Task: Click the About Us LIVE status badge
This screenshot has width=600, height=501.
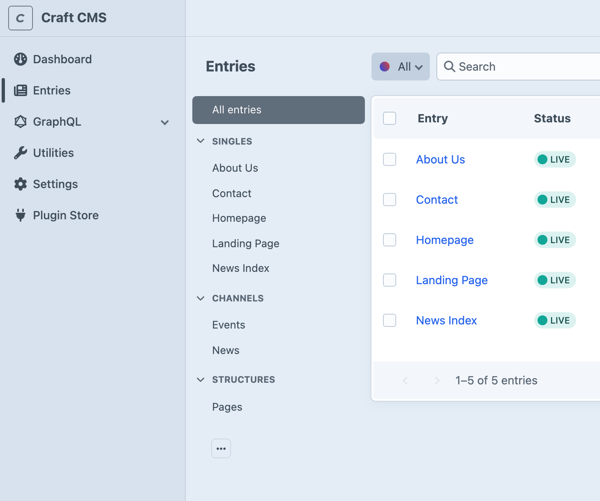Action: click(555, 159)
